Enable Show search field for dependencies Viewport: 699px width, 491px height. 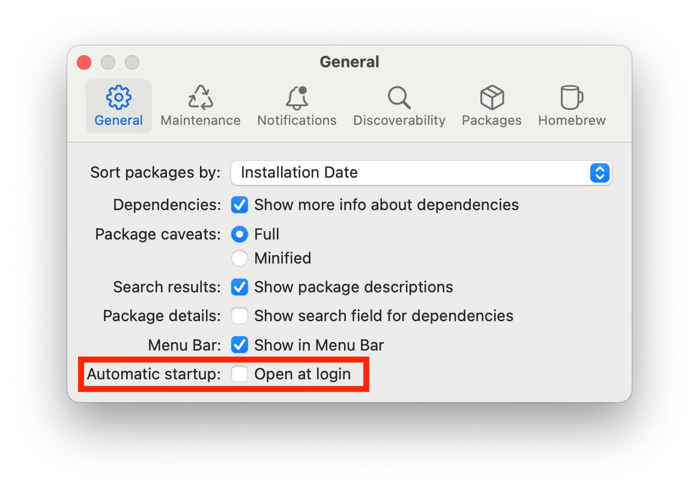(240, 316)
